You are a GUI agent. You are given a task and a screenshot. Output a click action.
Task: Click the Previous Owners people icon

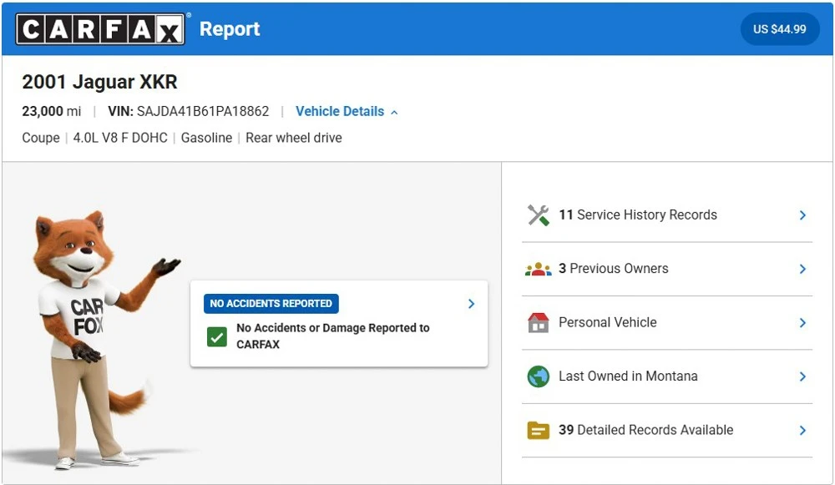[x=539, y=269]
